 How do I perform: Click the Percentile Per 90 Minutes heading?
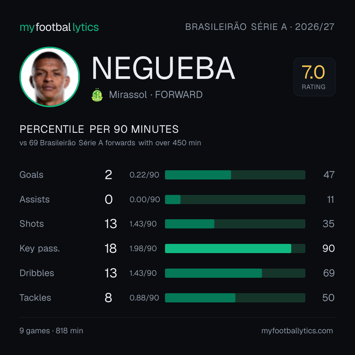click(x=99, y=129)
